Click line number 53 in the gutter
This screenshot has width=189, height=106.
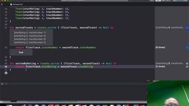[x=6, y=57]
